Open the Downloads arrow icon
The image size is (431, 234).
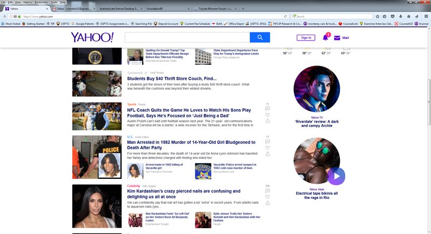pos(400,17)
